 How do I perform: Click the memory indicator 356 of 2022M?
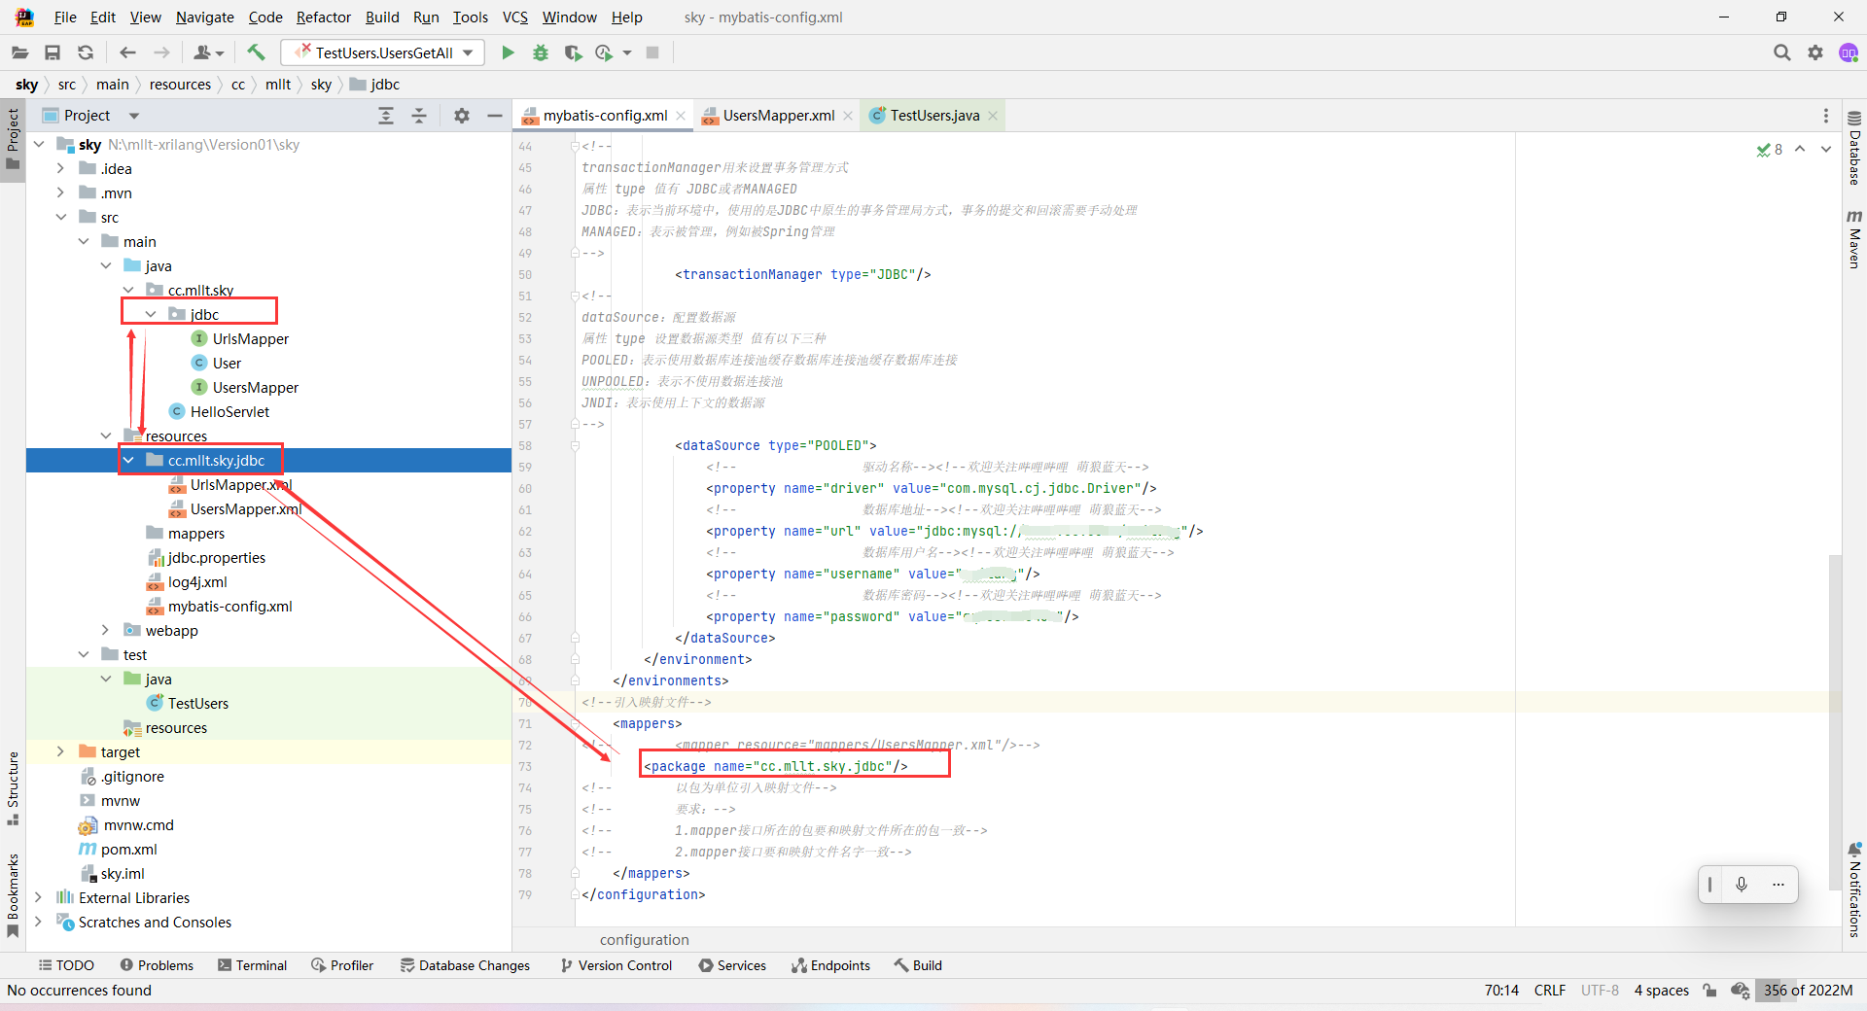[1808, 991]
